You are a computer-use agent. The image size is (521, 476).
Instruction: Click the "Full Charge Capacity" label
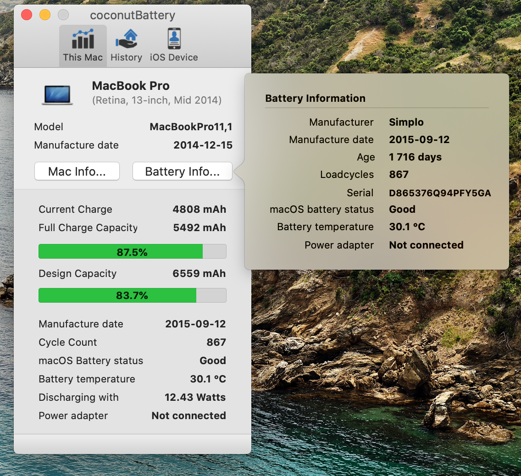click(x=88, y=227)
